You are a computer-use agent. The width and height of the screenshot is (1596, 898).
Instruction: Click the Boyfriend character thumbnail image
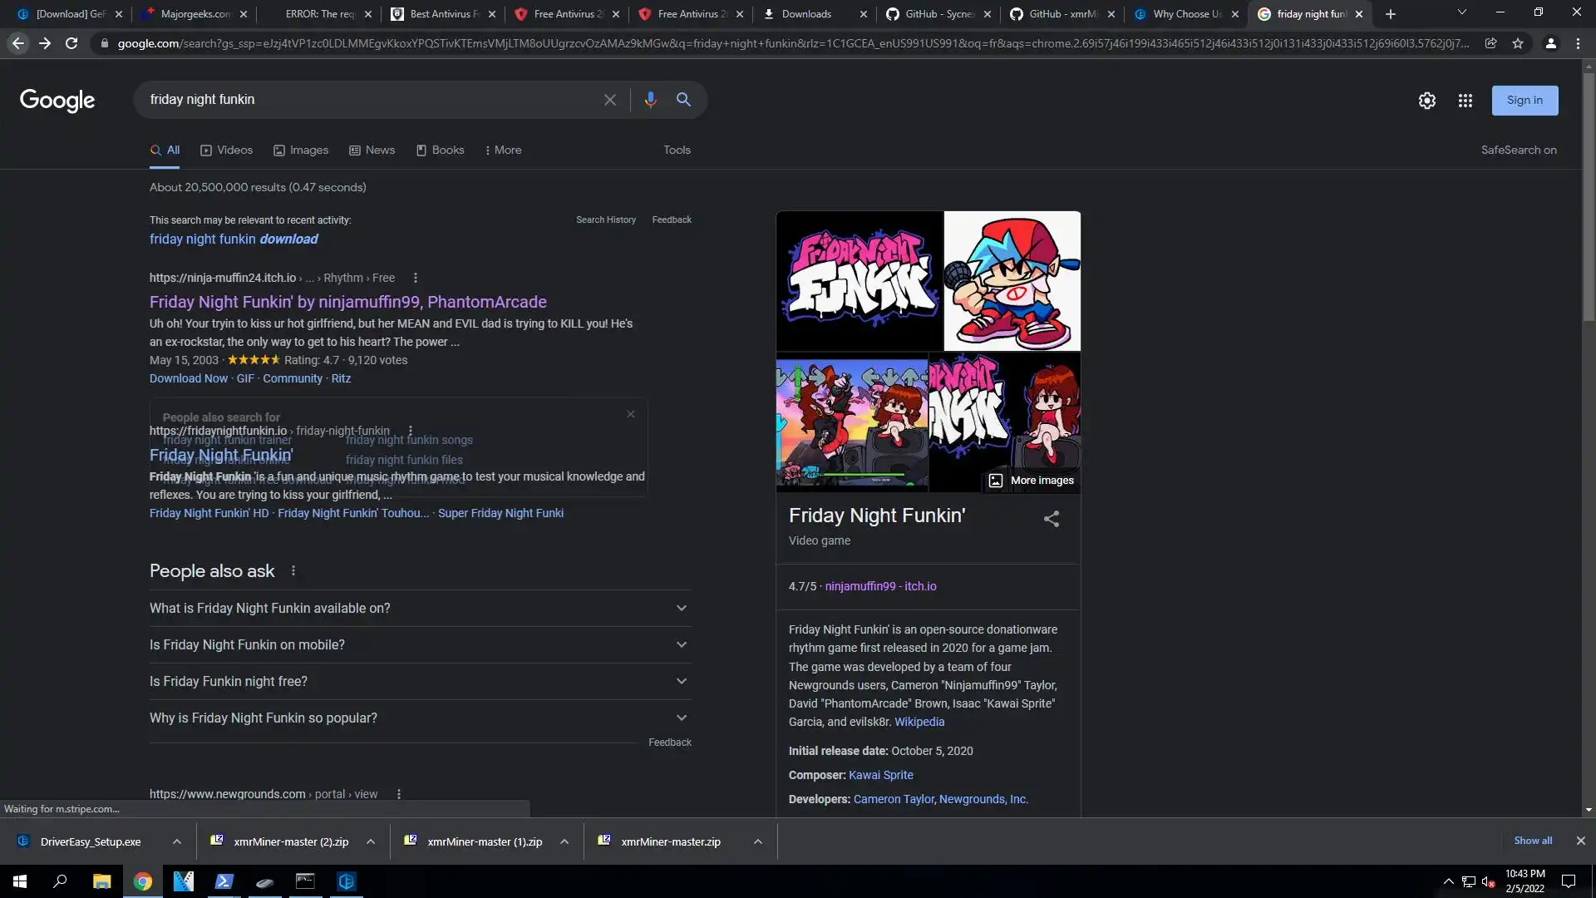(x=1012, y=281)
